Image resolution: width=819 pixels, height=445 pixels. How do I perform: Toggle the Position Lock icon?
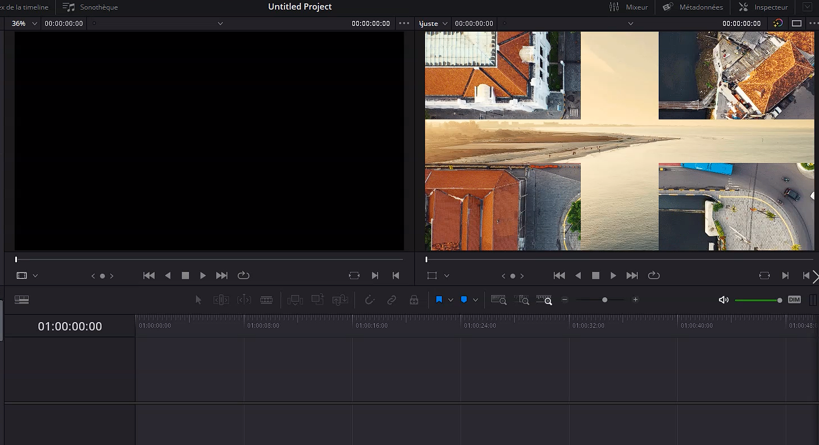(414, 300)
